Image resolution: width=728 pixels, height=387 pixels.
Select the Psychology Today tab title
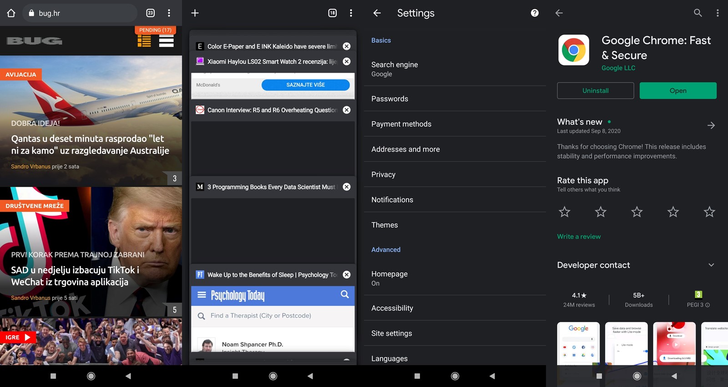tap(272, 275)
